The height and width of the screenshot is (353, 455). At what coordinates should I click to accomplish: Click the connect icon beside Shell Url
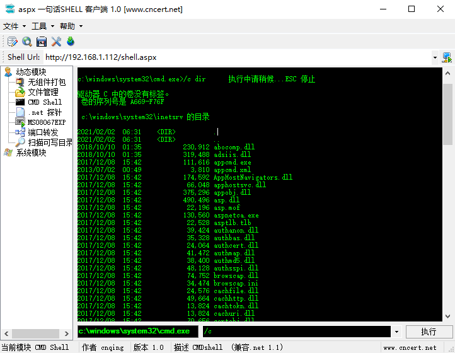click(x=447, y=57)
